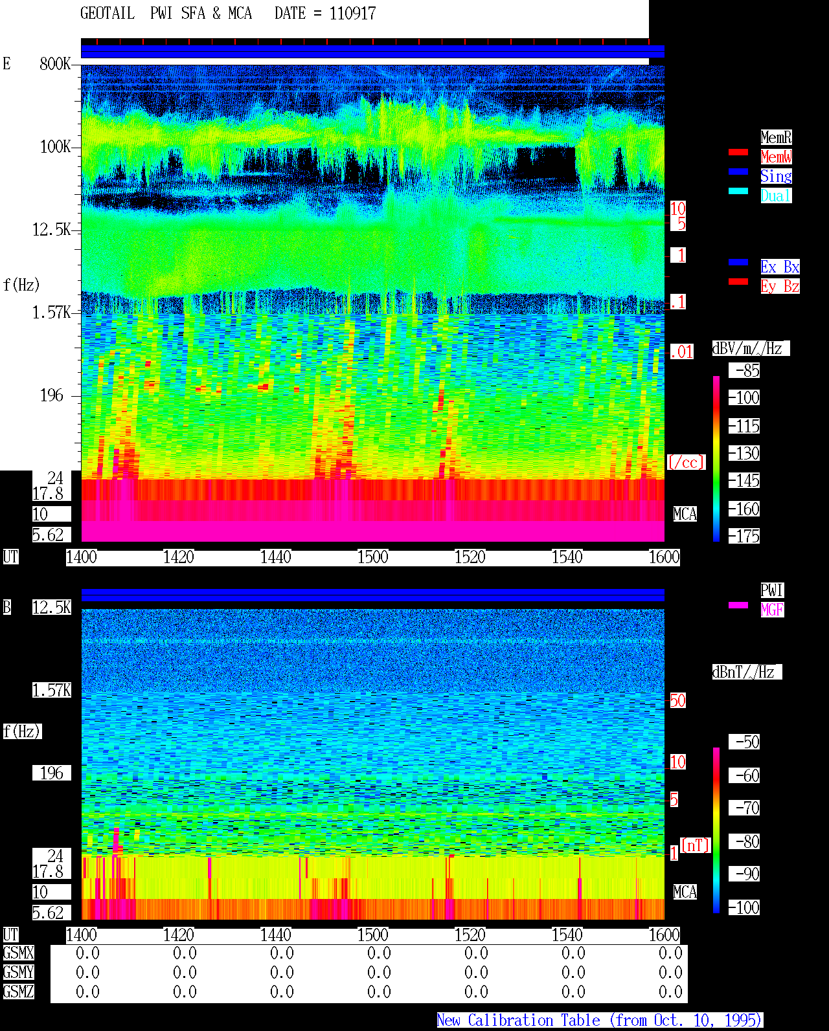This screenshot has width=829, height=1031.
Task: Click the PWI legend label
Action: 772,590
